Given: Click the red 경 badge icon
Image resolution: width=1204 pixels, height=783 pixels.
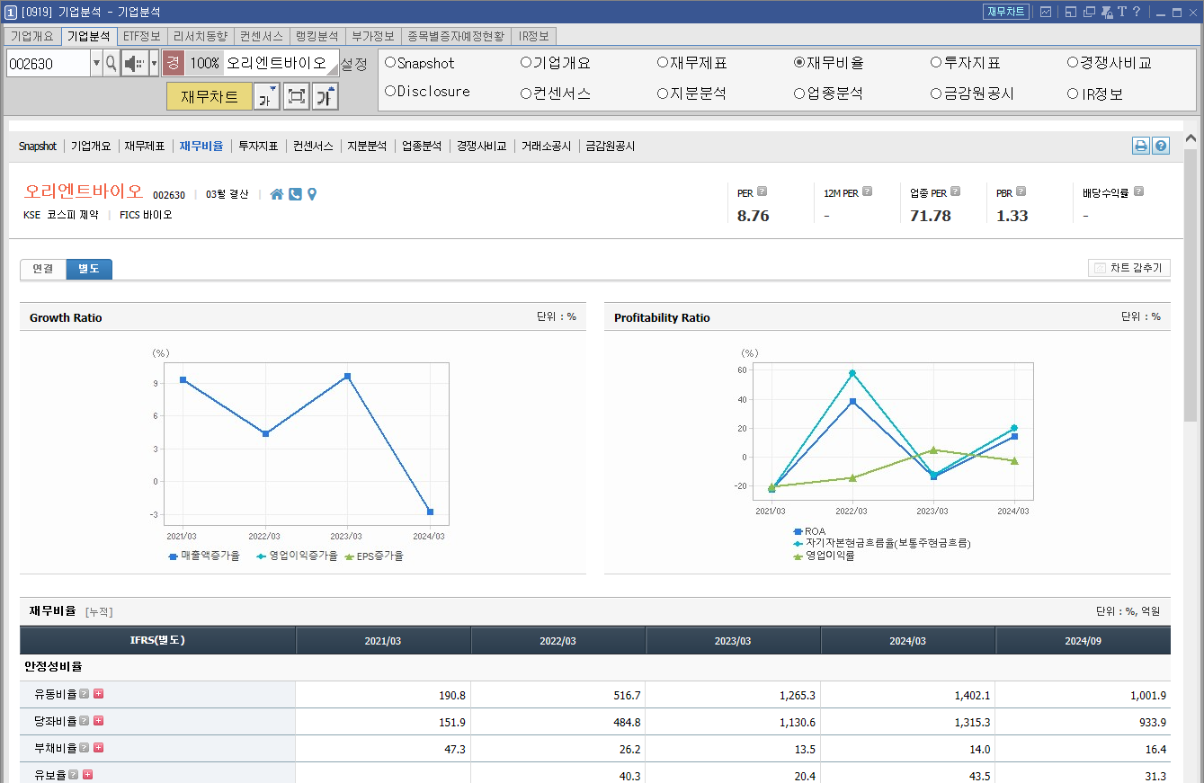Looking at the screenshot, I should click(174, 63).
